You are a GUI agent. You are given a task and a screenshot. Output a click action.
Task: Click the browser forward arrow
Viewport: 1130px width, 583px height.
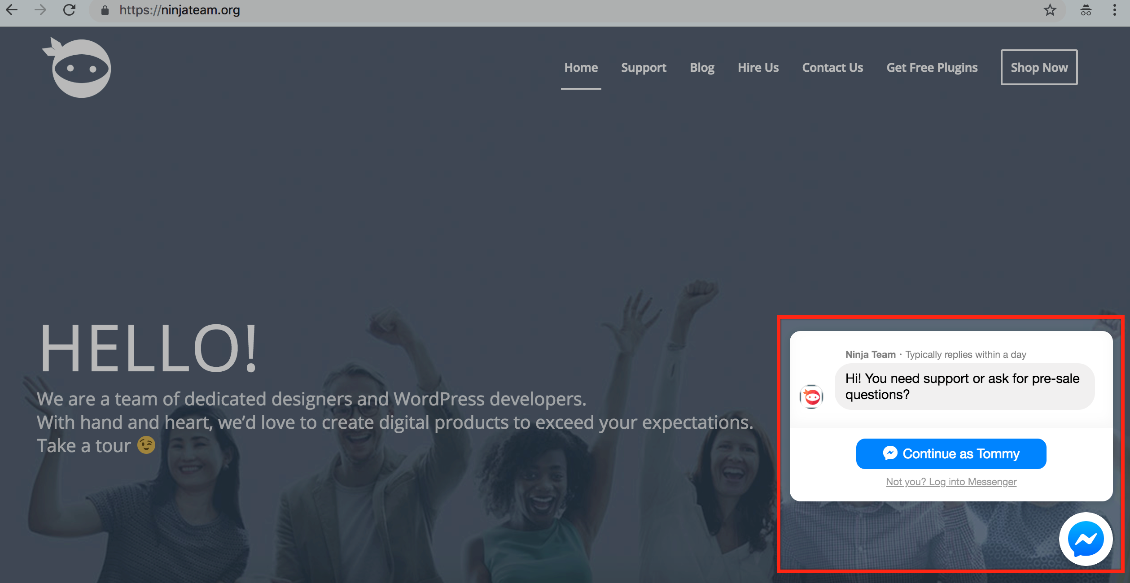(x=40, y=10)
